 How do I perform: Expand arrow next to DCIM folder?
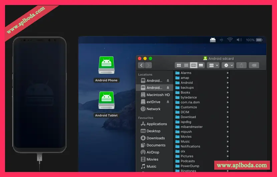[228, 112]
